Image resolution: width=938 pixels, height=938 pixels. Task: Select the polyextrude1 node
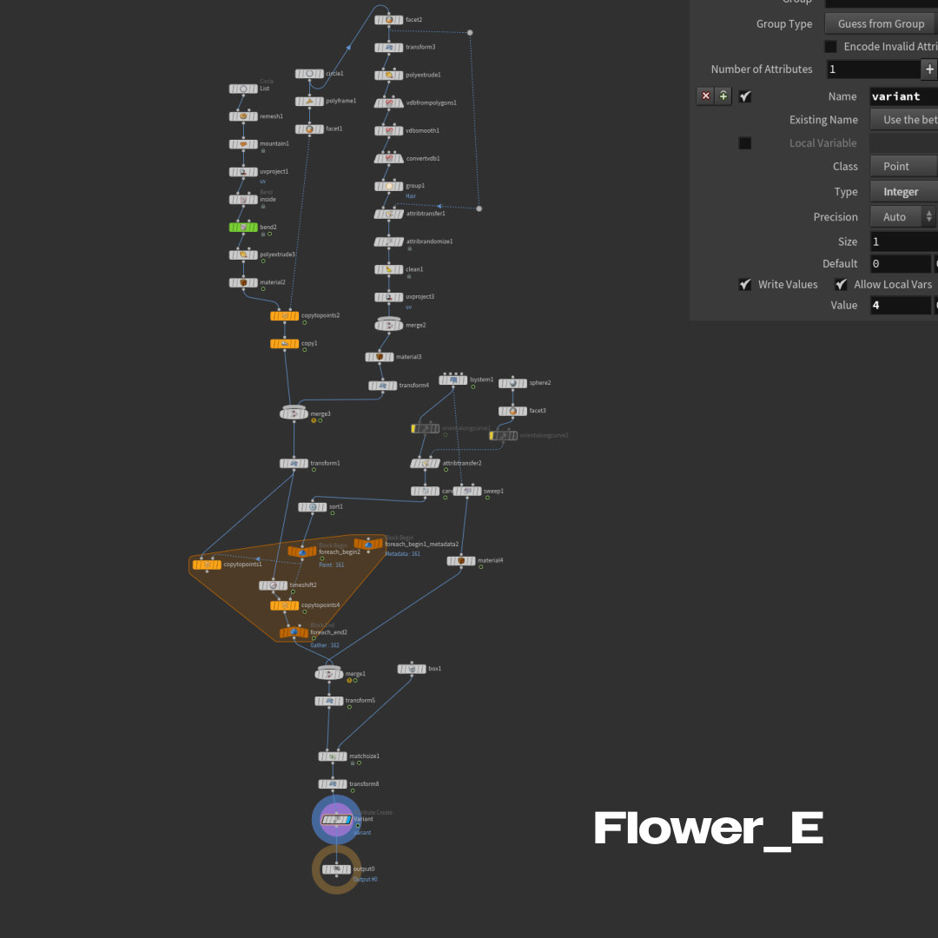tap(389, 76)
